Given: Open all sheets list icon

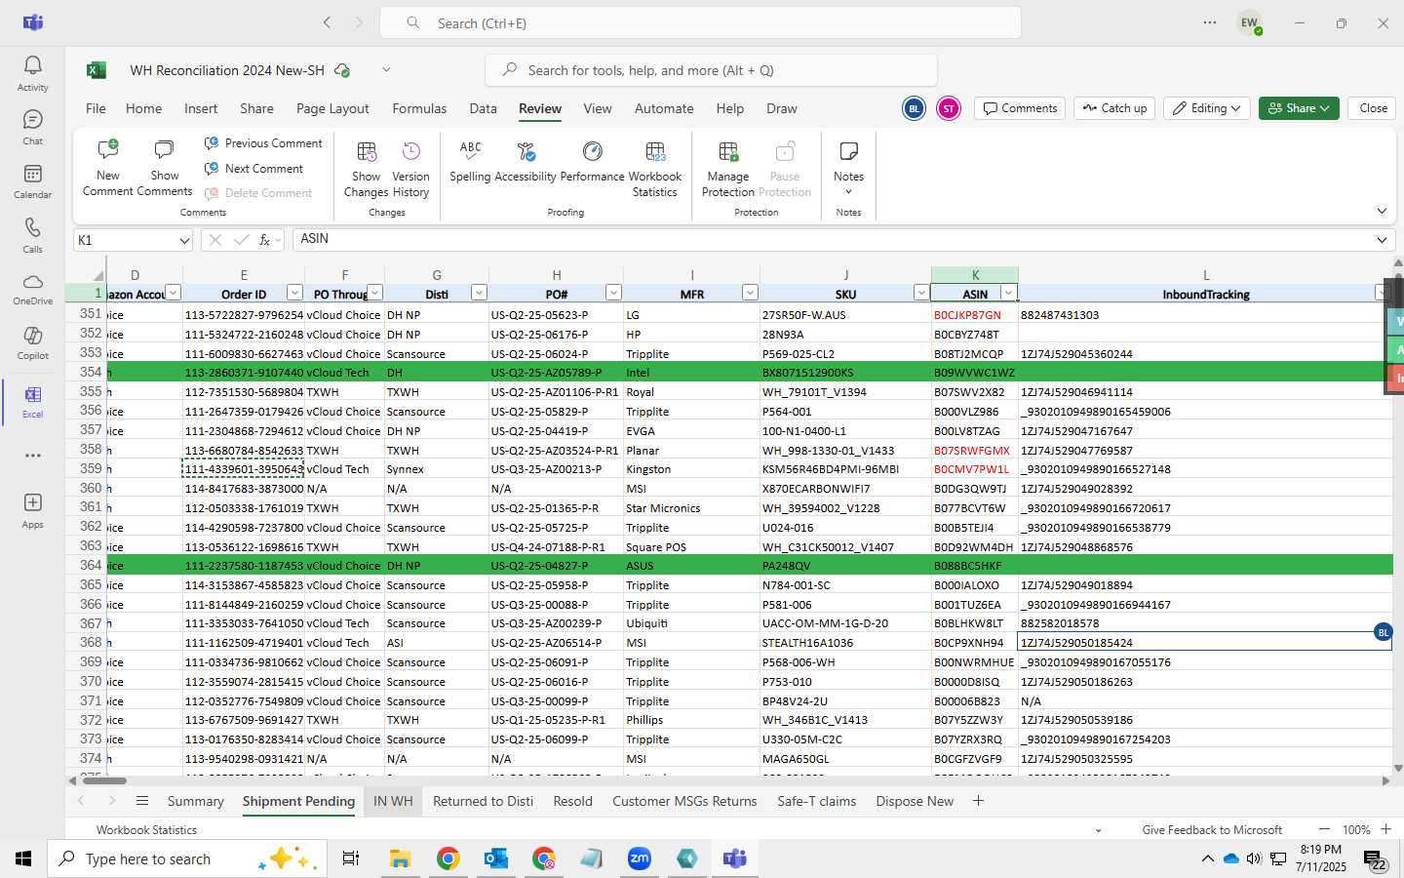Looking at the screenshot, I should click(x=142, y=801).
